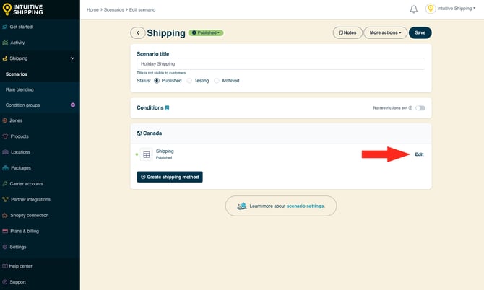This screenshot has height=290, width=484.
Task: Open the Published status badge dropdown
Action: click(206, 32)
